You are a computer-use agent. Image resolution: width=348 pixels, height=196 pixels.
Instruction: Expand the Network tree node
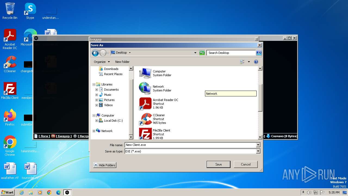pyautogui.click(x=94, y=131)
